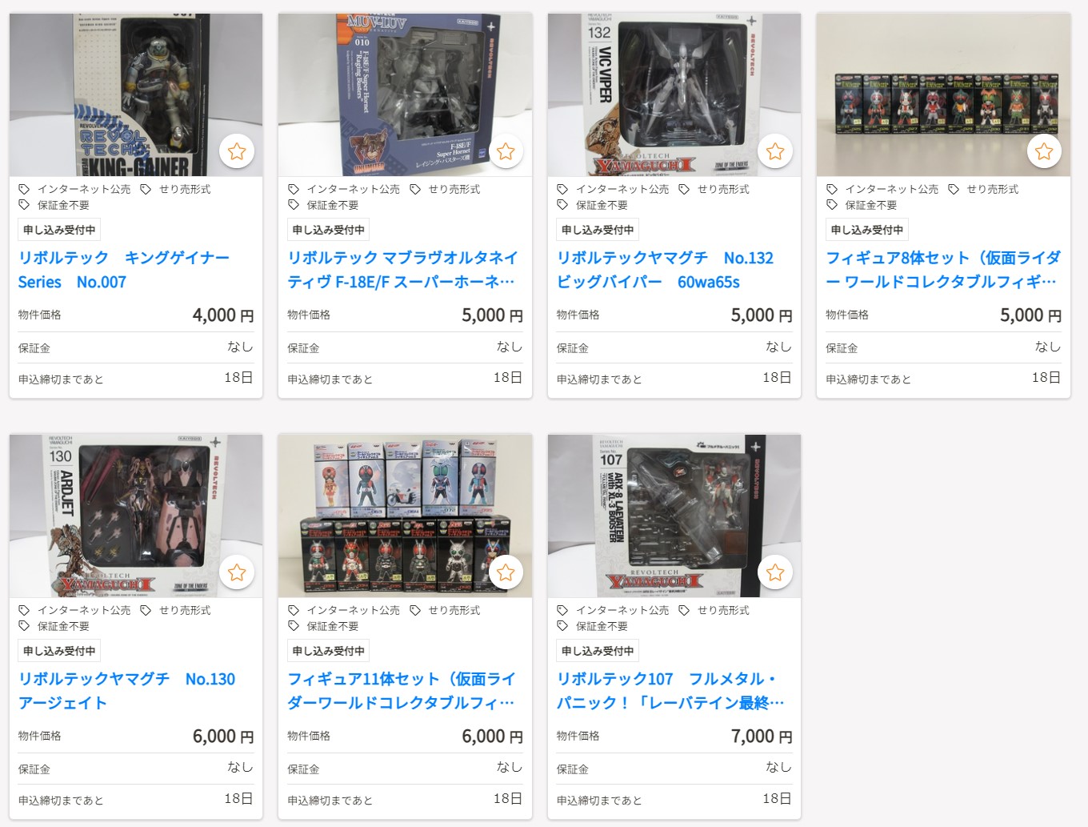Screen dimensions: 1088x827
Task: Favorite the 8-figure Kamen Rider set
Action: click(x=1044, y=151)
